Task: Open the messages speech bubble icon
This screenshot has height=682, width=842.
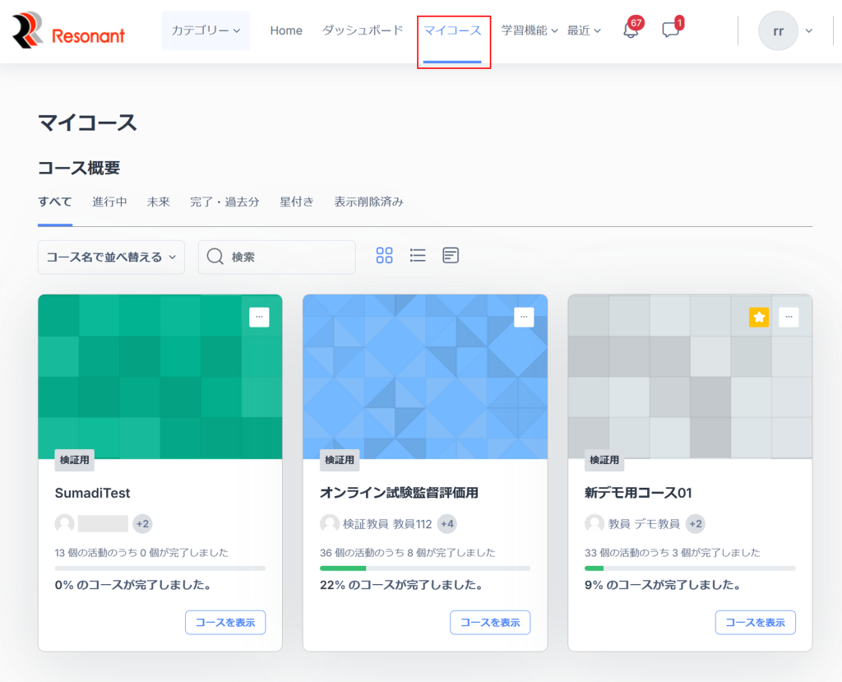Action: (670, 30)
